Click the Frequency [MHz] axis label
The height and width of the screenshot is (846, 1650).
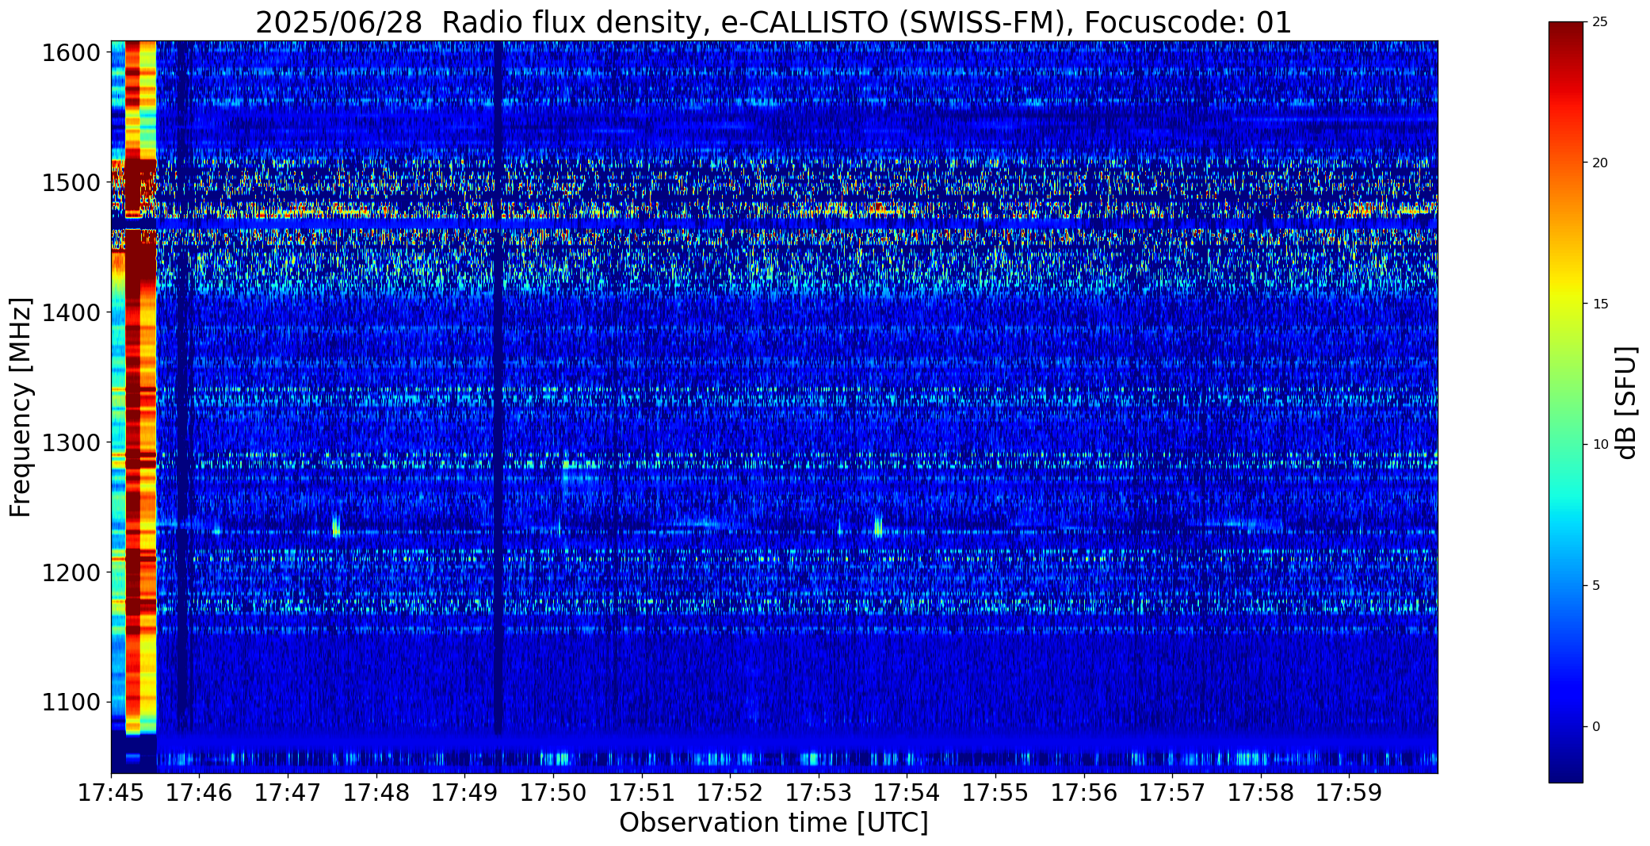point(21,407)
